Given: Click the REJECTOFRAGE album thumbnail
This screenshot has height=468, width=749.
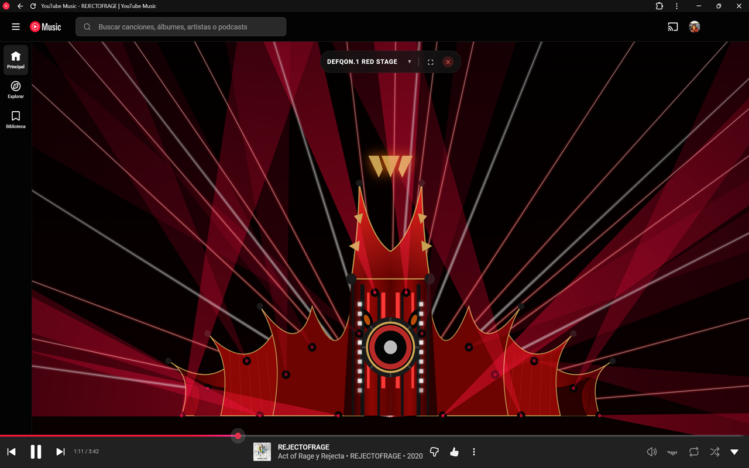Looking at the screenshot, I should point(262,452).
